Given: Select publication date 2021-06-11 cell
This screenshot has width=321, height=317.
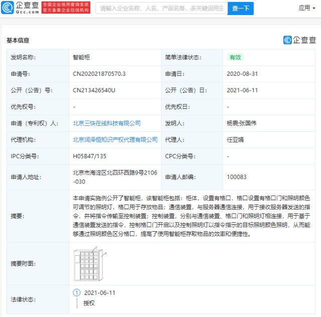Looking at the screenshot, I should click(x=242, y=90).
